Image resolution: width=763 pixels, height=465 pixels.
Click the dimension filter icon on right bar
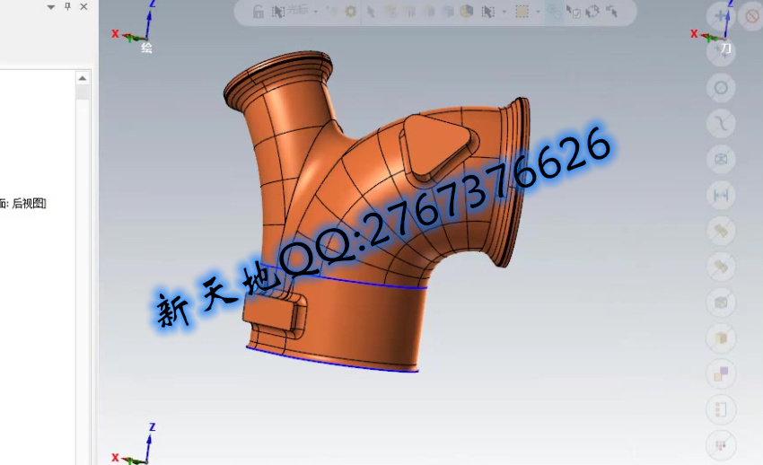[721, 195]
